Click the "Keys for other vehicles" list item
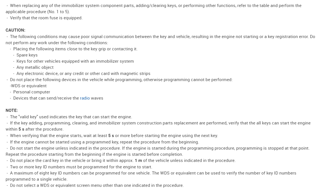 coord(75,61)
